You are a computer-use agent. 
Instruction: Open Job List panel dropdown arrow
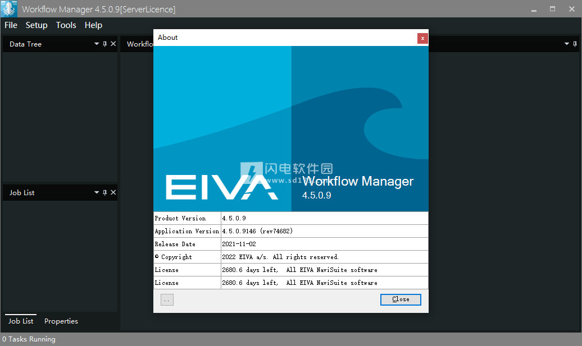97,192
